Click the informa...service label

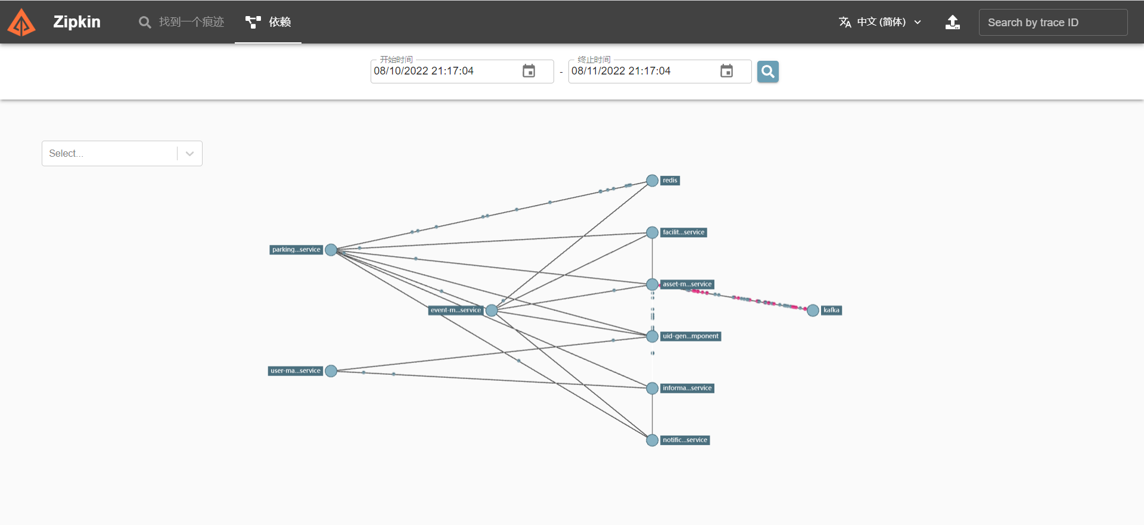click(x=687, y=388)
